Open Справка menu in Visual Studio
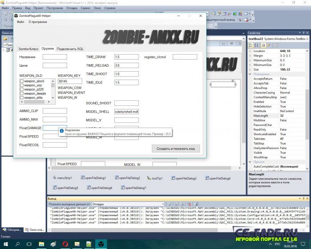This screenshot has height=249, width=311. point(110,8)
